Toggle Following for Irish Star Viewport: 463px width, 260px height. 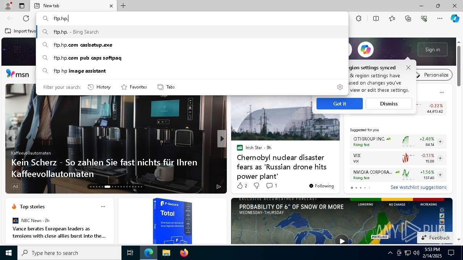pos(321,186)
